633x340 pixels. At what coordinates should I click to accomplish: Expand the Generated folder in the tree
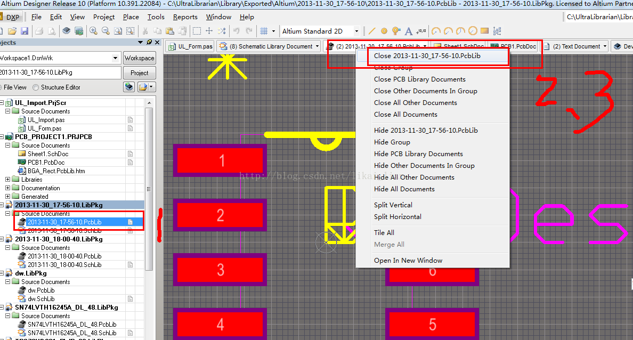(x=7, y=196)
